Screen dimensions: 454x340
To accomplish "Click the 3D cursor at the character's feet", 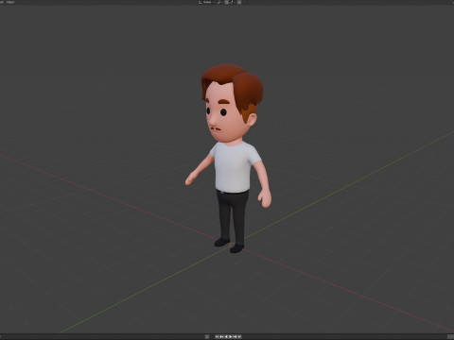I will click(232, 245).
